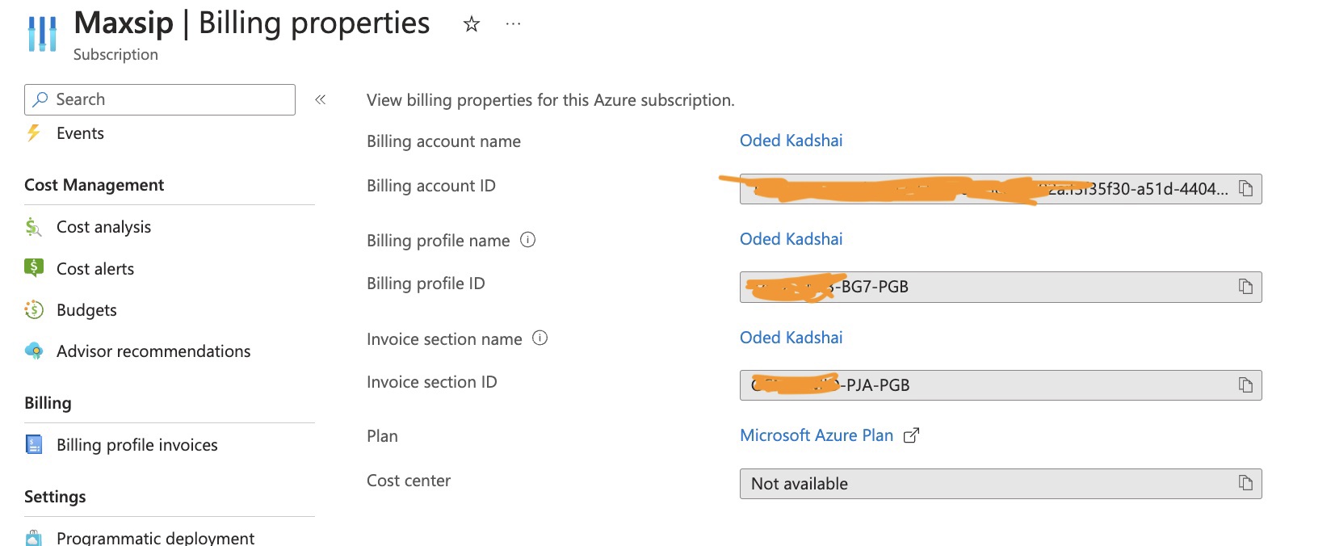Click the Invoice section ID label
The height and width of the screenshot is (546, 1331).
tap(432, 382)
